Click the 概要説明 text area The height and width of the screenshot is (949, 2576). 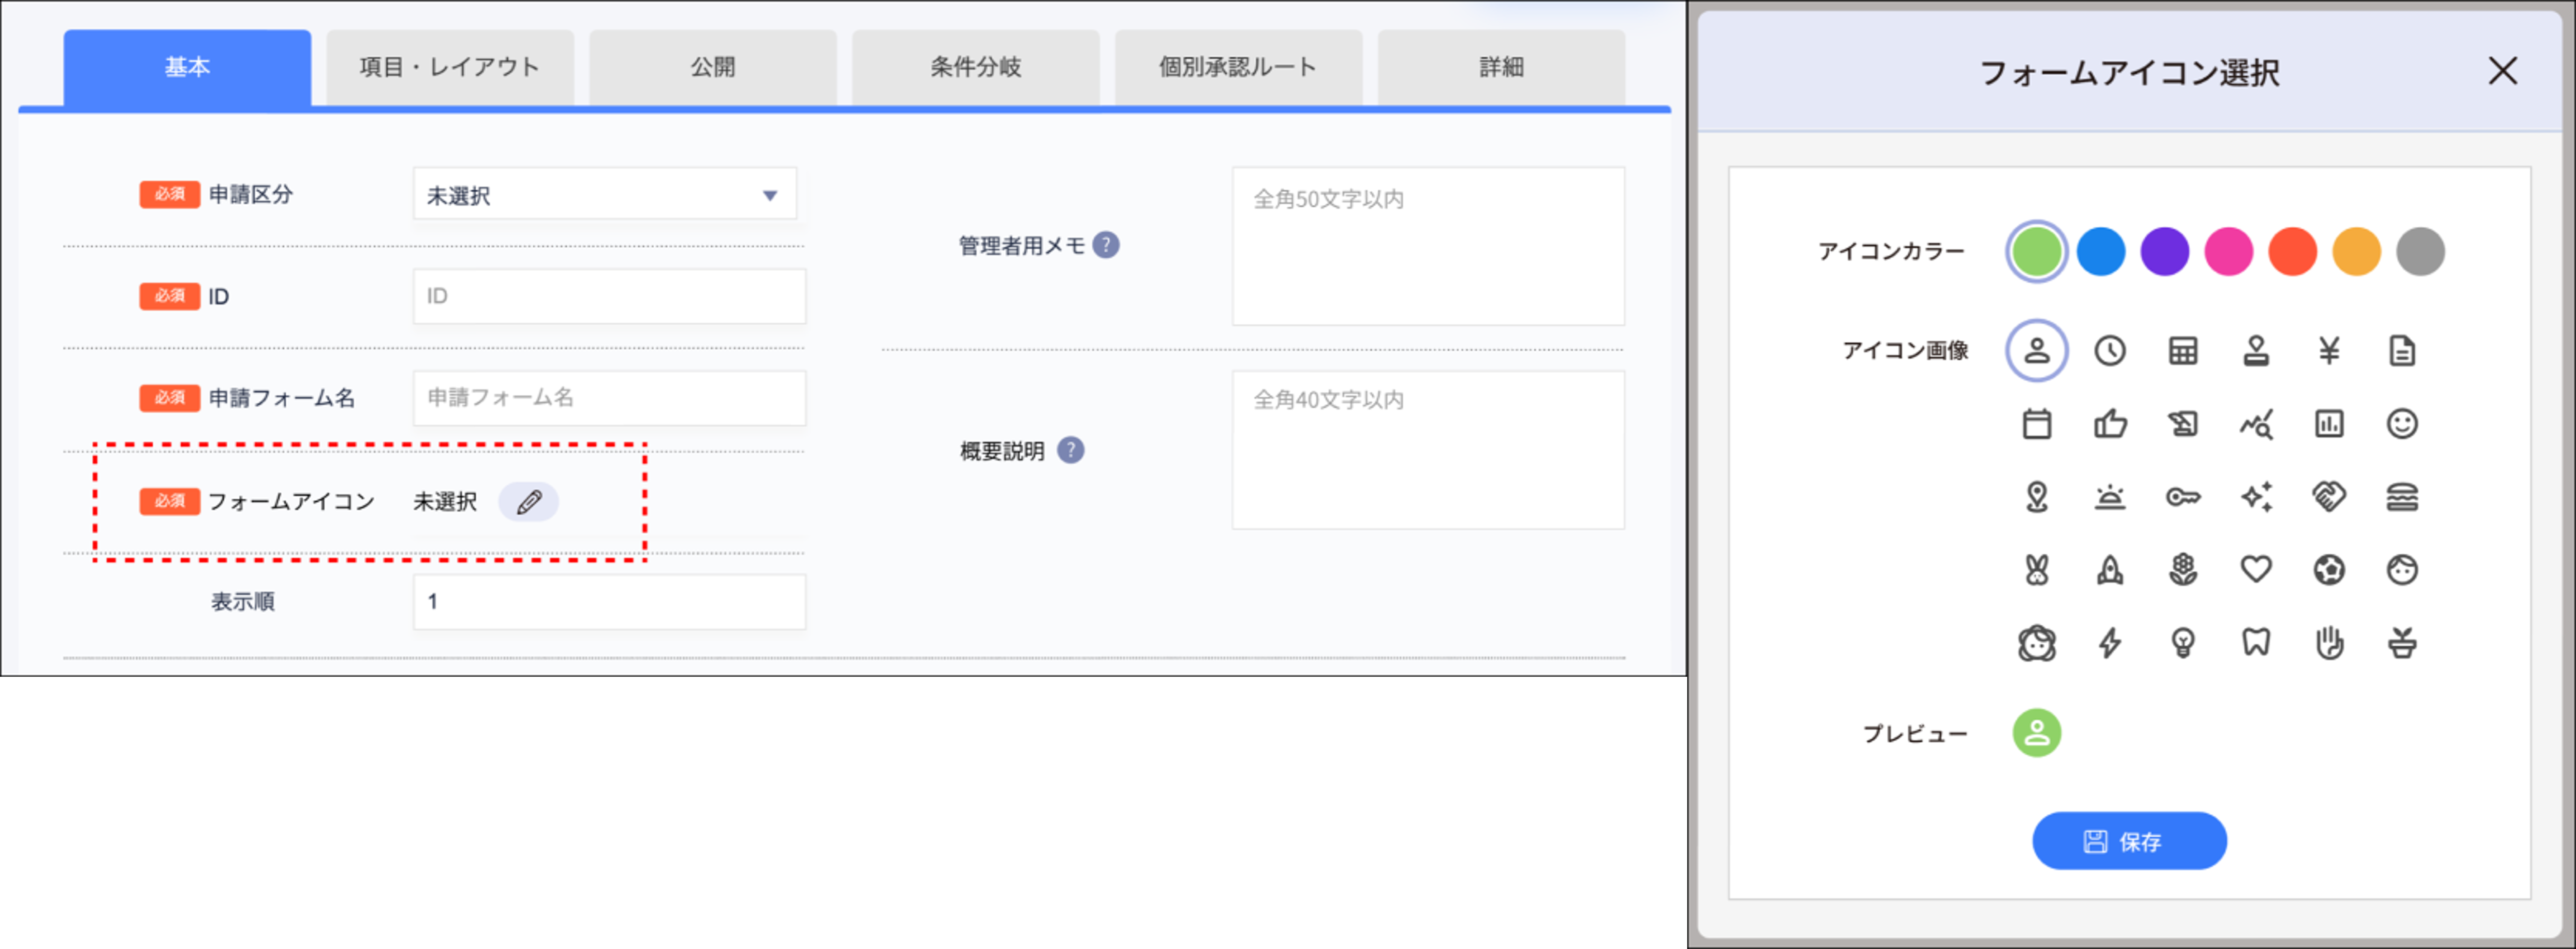click(1428, 450)
